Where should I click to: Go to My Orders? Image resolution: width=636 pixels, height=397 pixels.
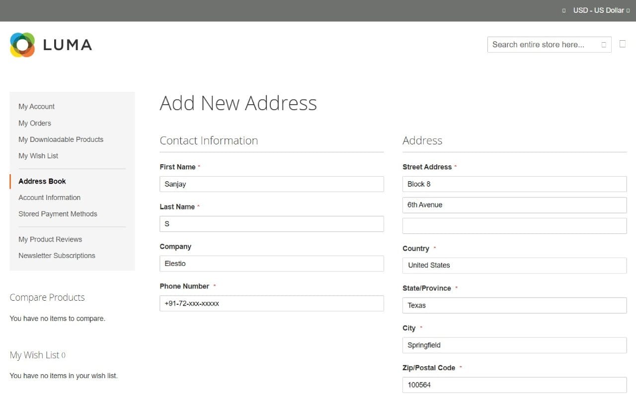pos(34,123)
